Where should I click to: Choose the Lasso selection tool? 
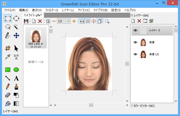tap(8, 27)
